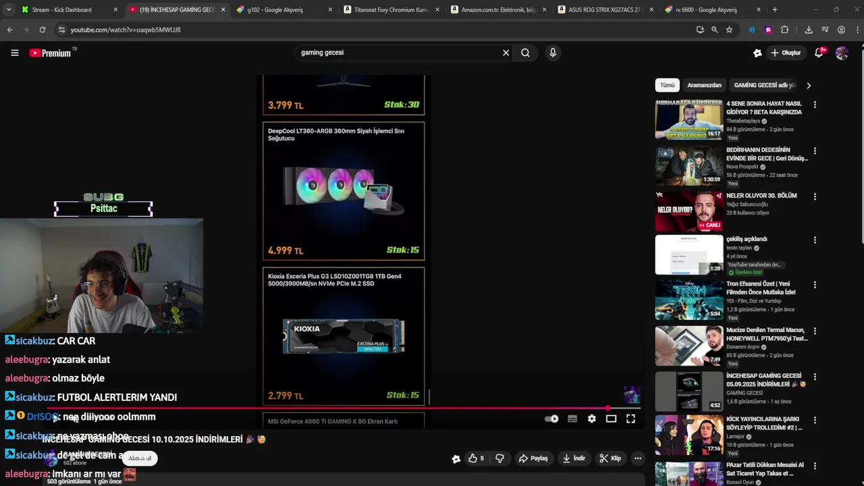Screen dimensions: 864x486
Task: Select the Aramanızdan filter chip
Action: [704, 85]
